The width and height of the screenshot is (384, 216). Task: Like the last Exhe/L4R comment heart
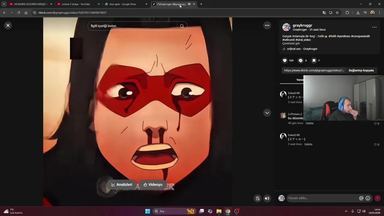pyautogui.click(x=375, y=145)
